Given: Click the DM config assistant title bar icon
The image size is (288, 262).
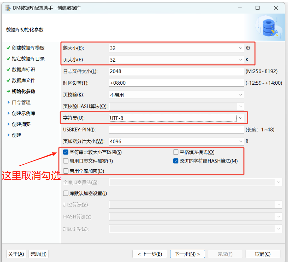Looking at the screenshot, I should tap(8, 8).
